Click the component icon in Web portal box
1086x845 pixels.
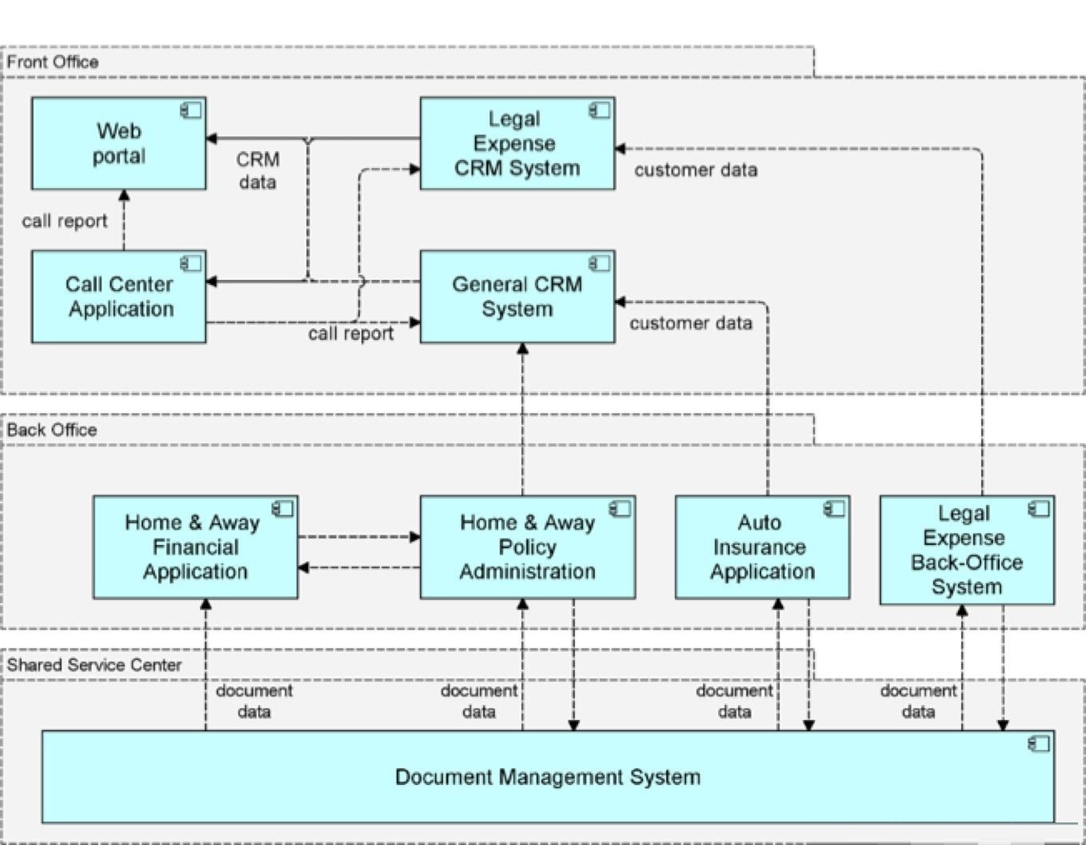click(x=191, y=110)
